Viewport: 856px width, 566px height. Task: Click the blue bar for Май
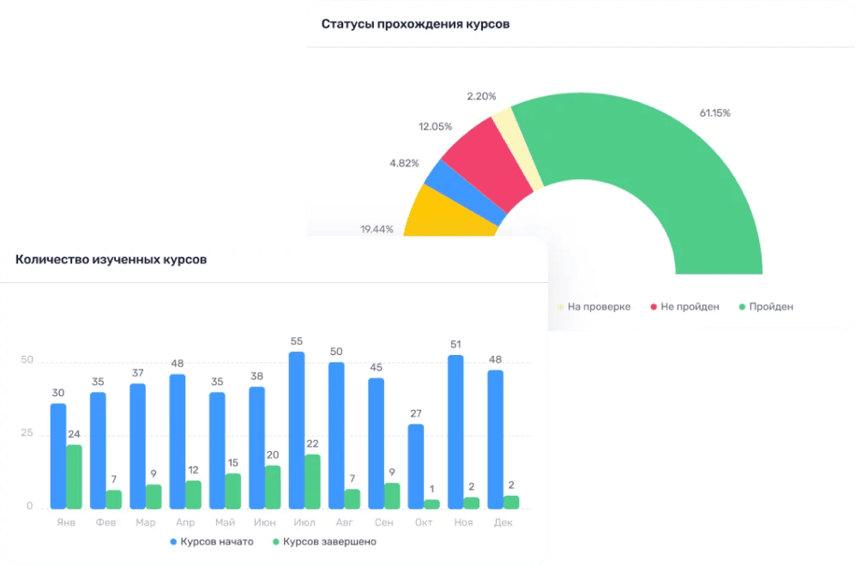pos(217,450)
